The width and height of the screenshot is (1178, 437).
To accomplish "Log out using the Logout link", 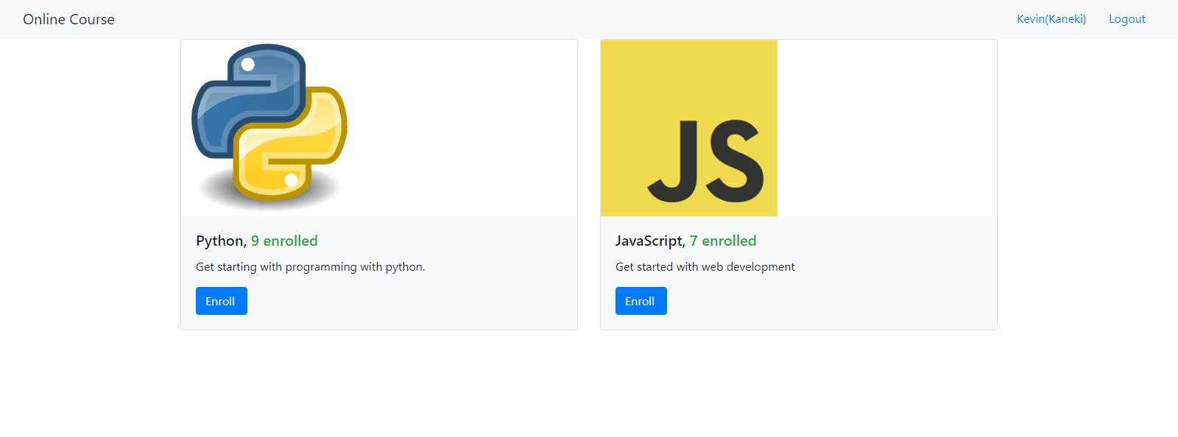I will pyautogui.click(x=1127, y=19).
